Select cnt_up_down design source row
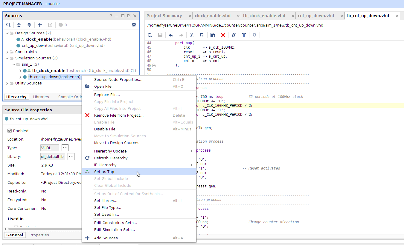This screenshot has height=245, width=404. tap(60, 45)
